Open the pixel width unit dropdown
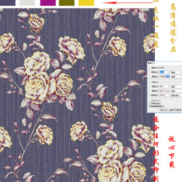The height and width of the screenshot is (182, 182). point(176,72)
